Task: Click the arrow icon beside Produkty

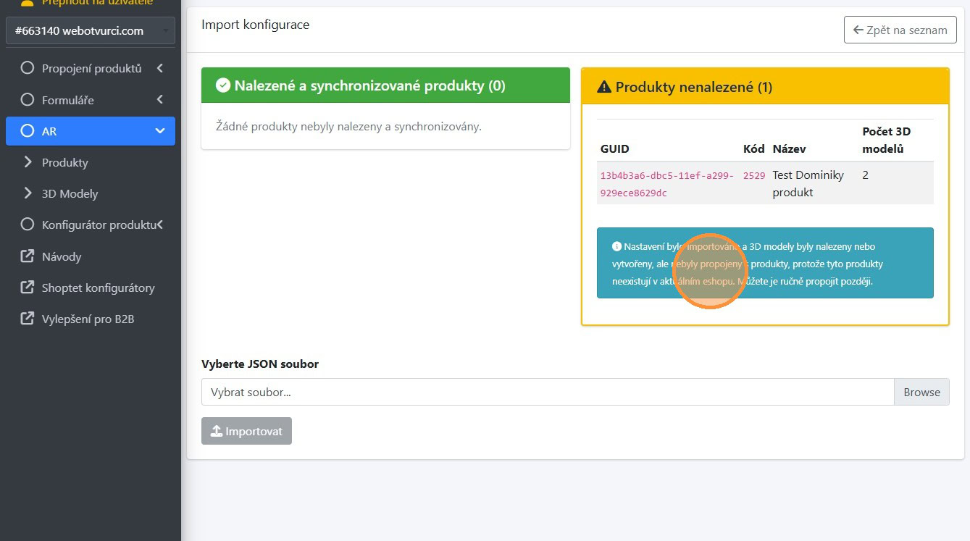Action: click(28, 162)
